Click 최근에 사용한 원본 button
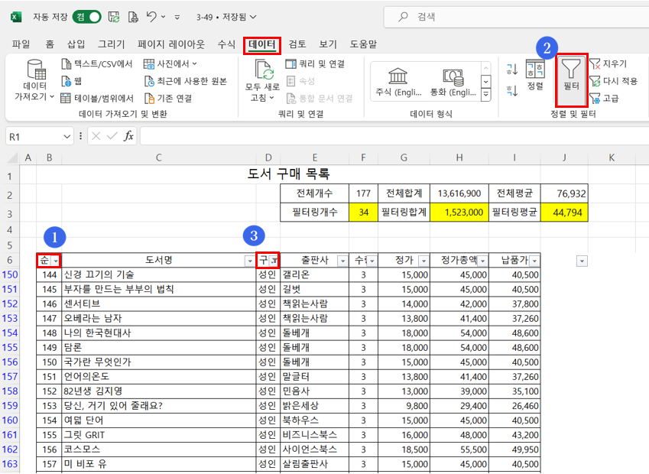The height and width of the screenshot is (474, 649). [x=186, y=81]
